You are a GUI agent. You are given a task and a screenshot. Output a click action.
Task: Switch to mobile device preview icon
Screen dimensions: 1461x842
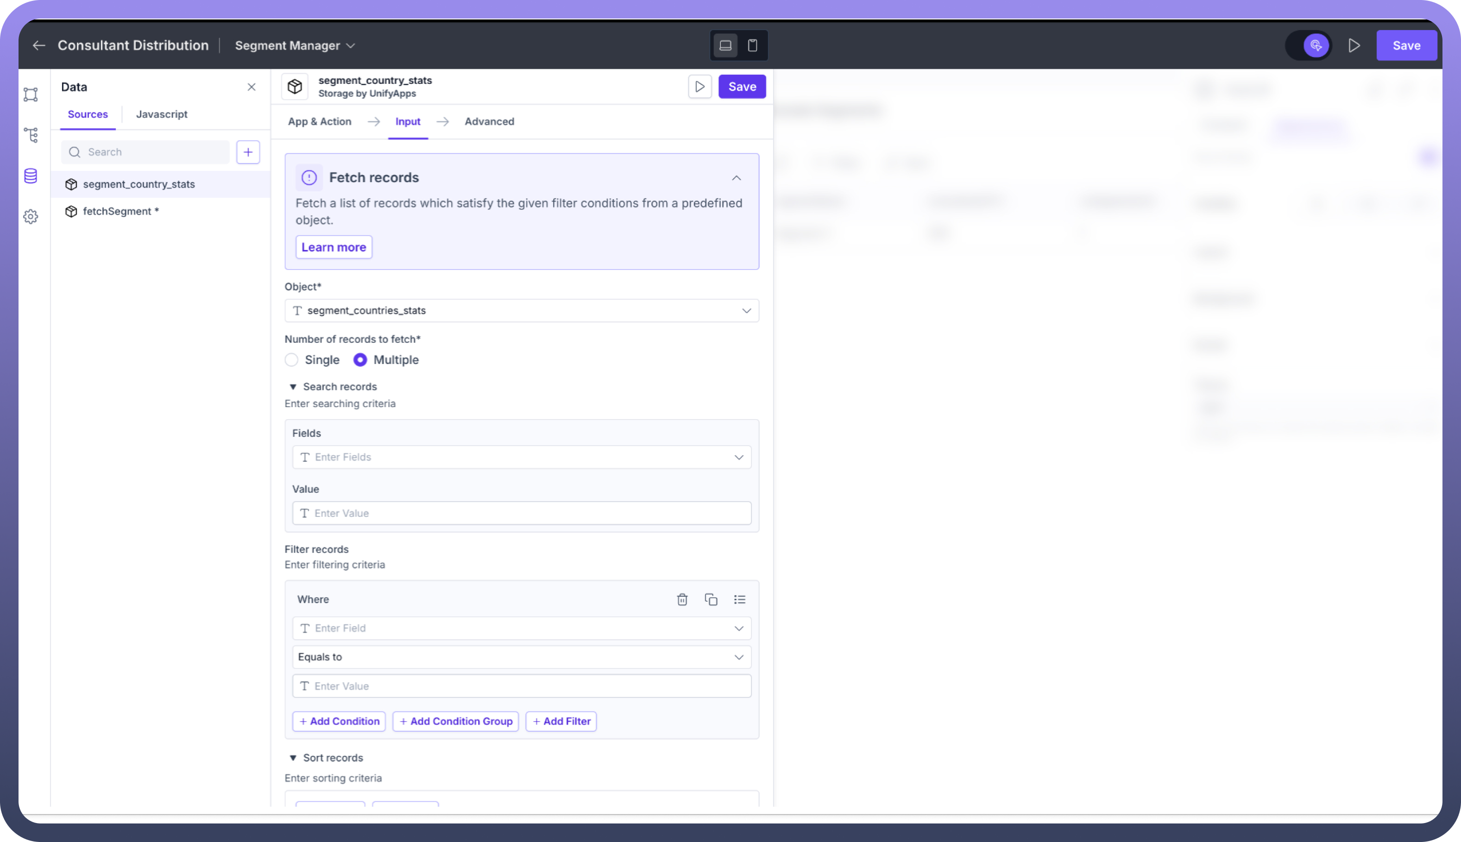pos(752,46)
